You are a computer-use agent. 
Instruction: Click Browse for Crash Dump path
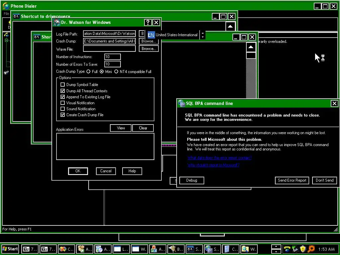point(149,41)
